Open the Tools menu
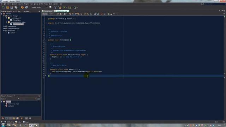 [50, 4]
